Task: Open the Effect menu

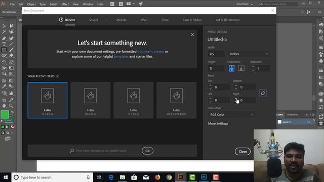Action: (x=65, y=4)
